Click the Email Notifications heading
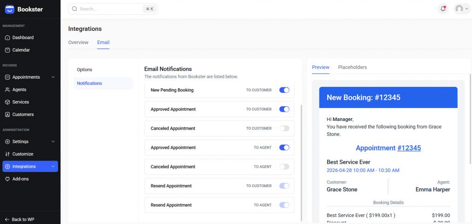Screen dimensions: 472x224 168,69
